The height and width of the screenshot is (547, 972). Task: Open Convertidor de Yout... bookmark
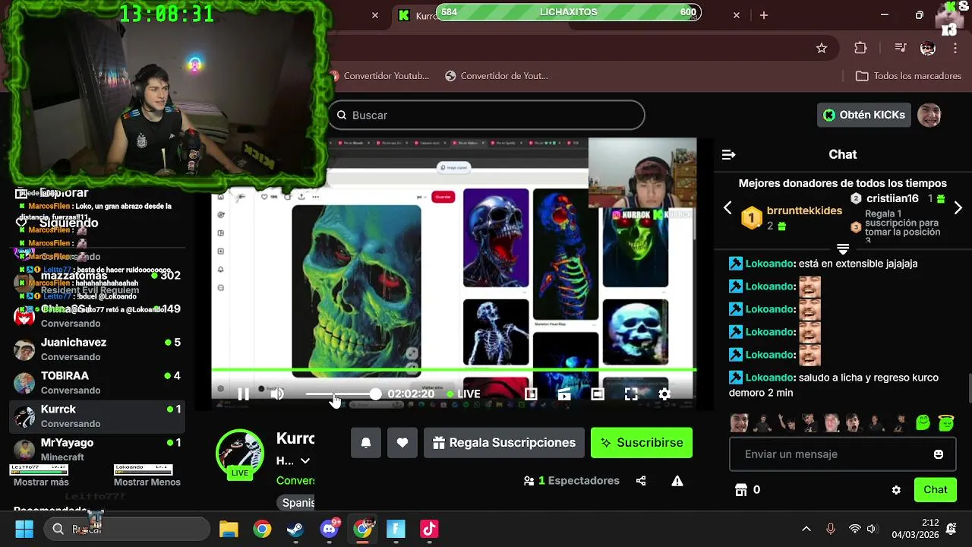tap(497, 76)
